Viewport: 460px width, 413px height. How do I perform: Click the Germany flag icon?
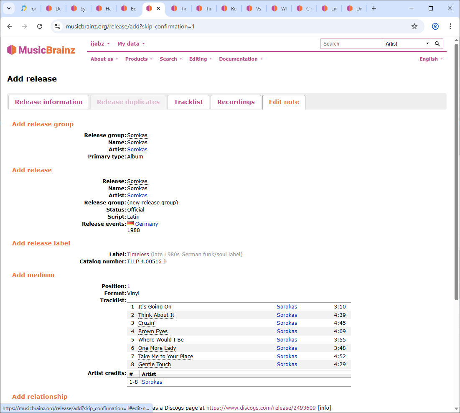[x=130, y=223]
